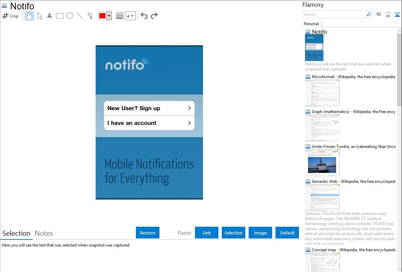
Task: Click I have an account in snapshot
Action: click(x=149, y=123)
